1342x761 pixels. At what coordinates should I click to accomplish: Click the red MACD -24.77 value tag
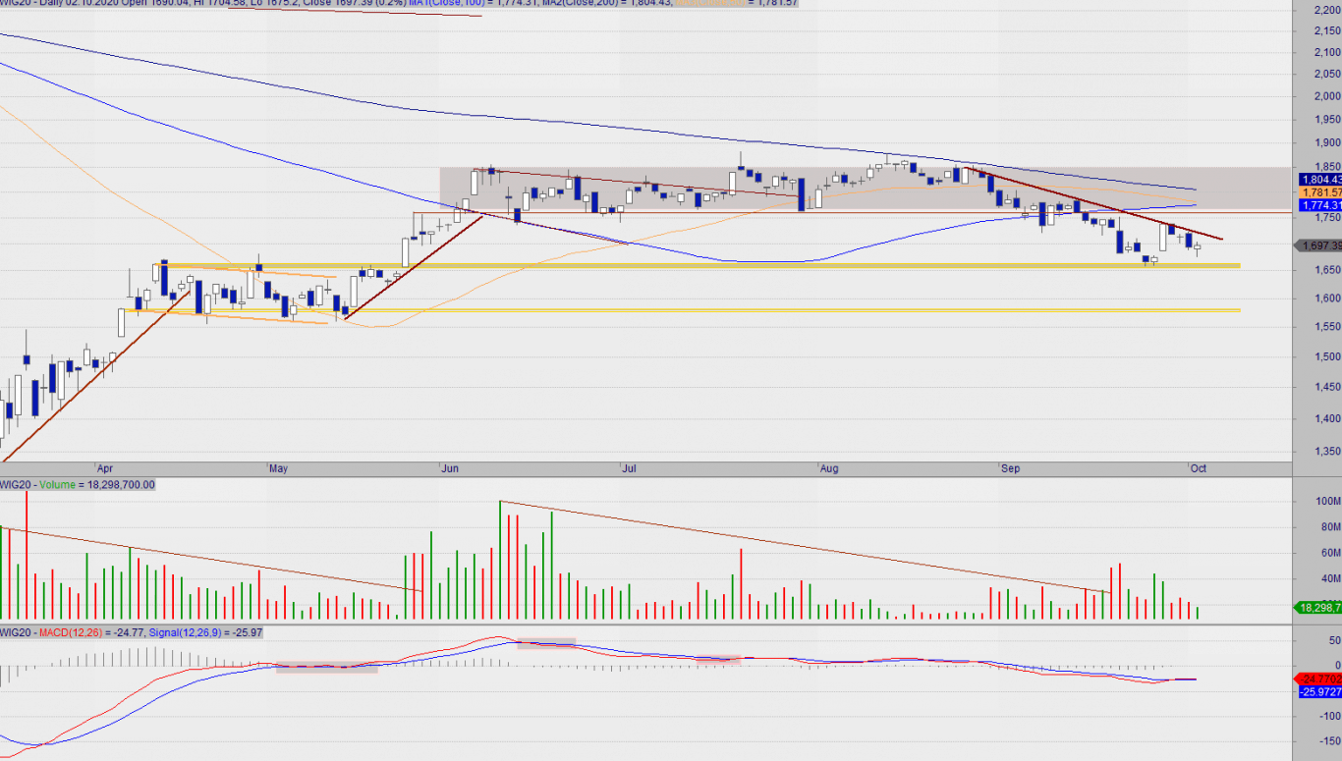[x=1319, y=679]
